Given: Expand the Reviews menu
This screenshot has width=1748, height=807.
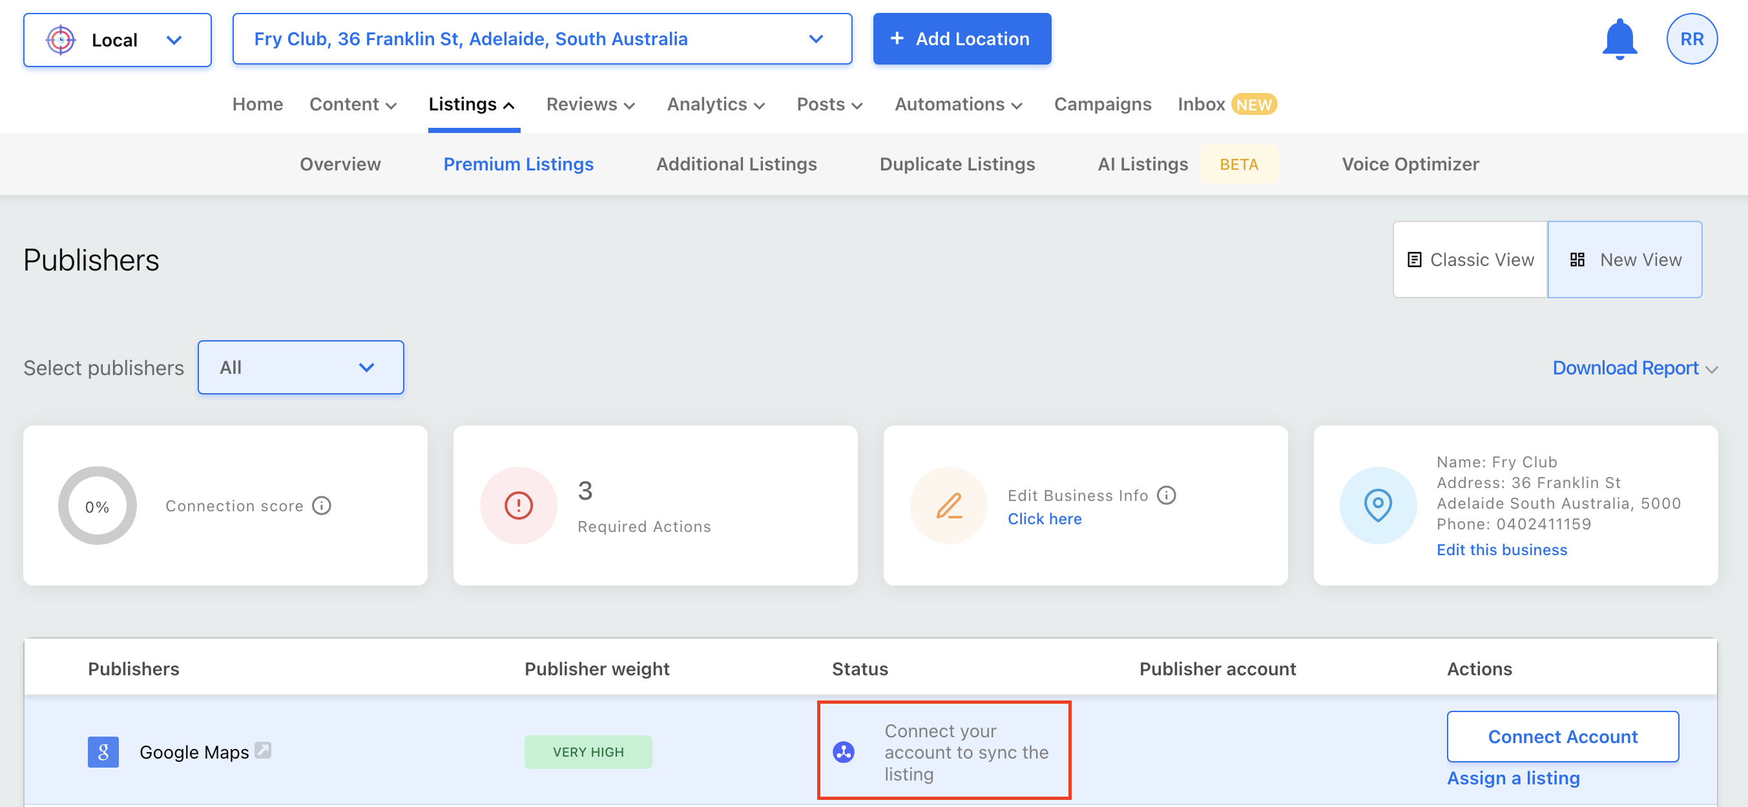Looking at the screenshot, I should point(590,105).
